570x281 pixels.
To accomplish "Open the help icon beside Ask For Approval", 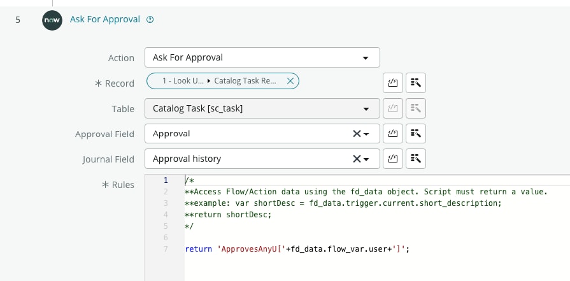I will tap(150, 20).
